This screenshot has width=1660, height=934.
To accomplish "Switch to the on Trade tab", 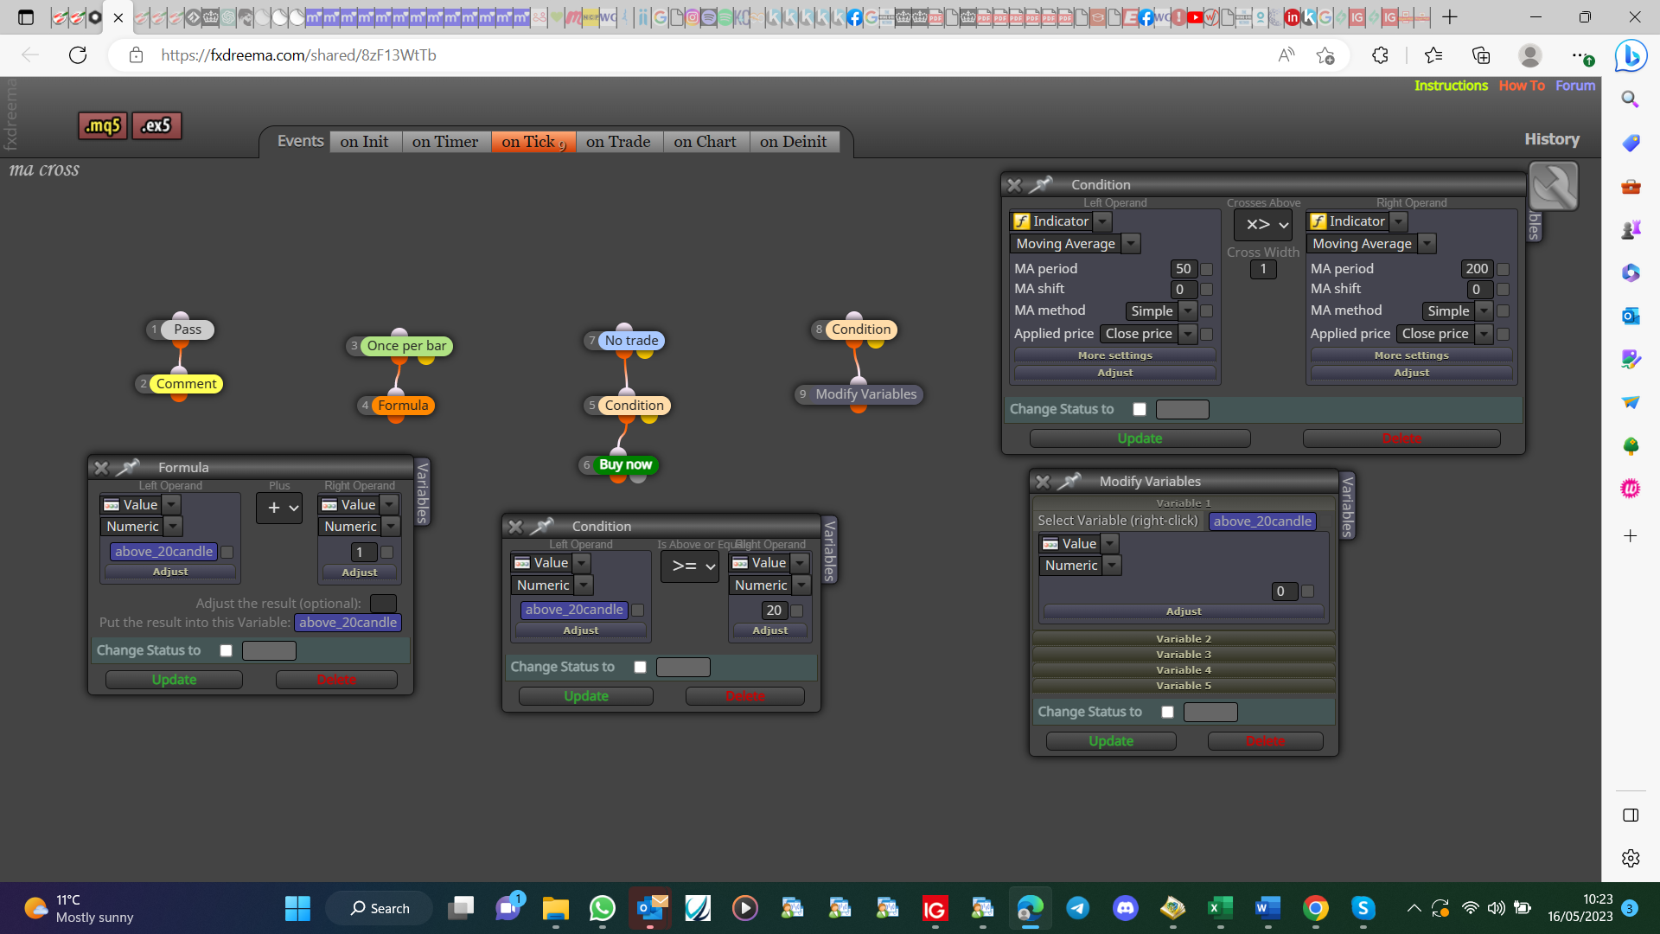I will (618, 142).
